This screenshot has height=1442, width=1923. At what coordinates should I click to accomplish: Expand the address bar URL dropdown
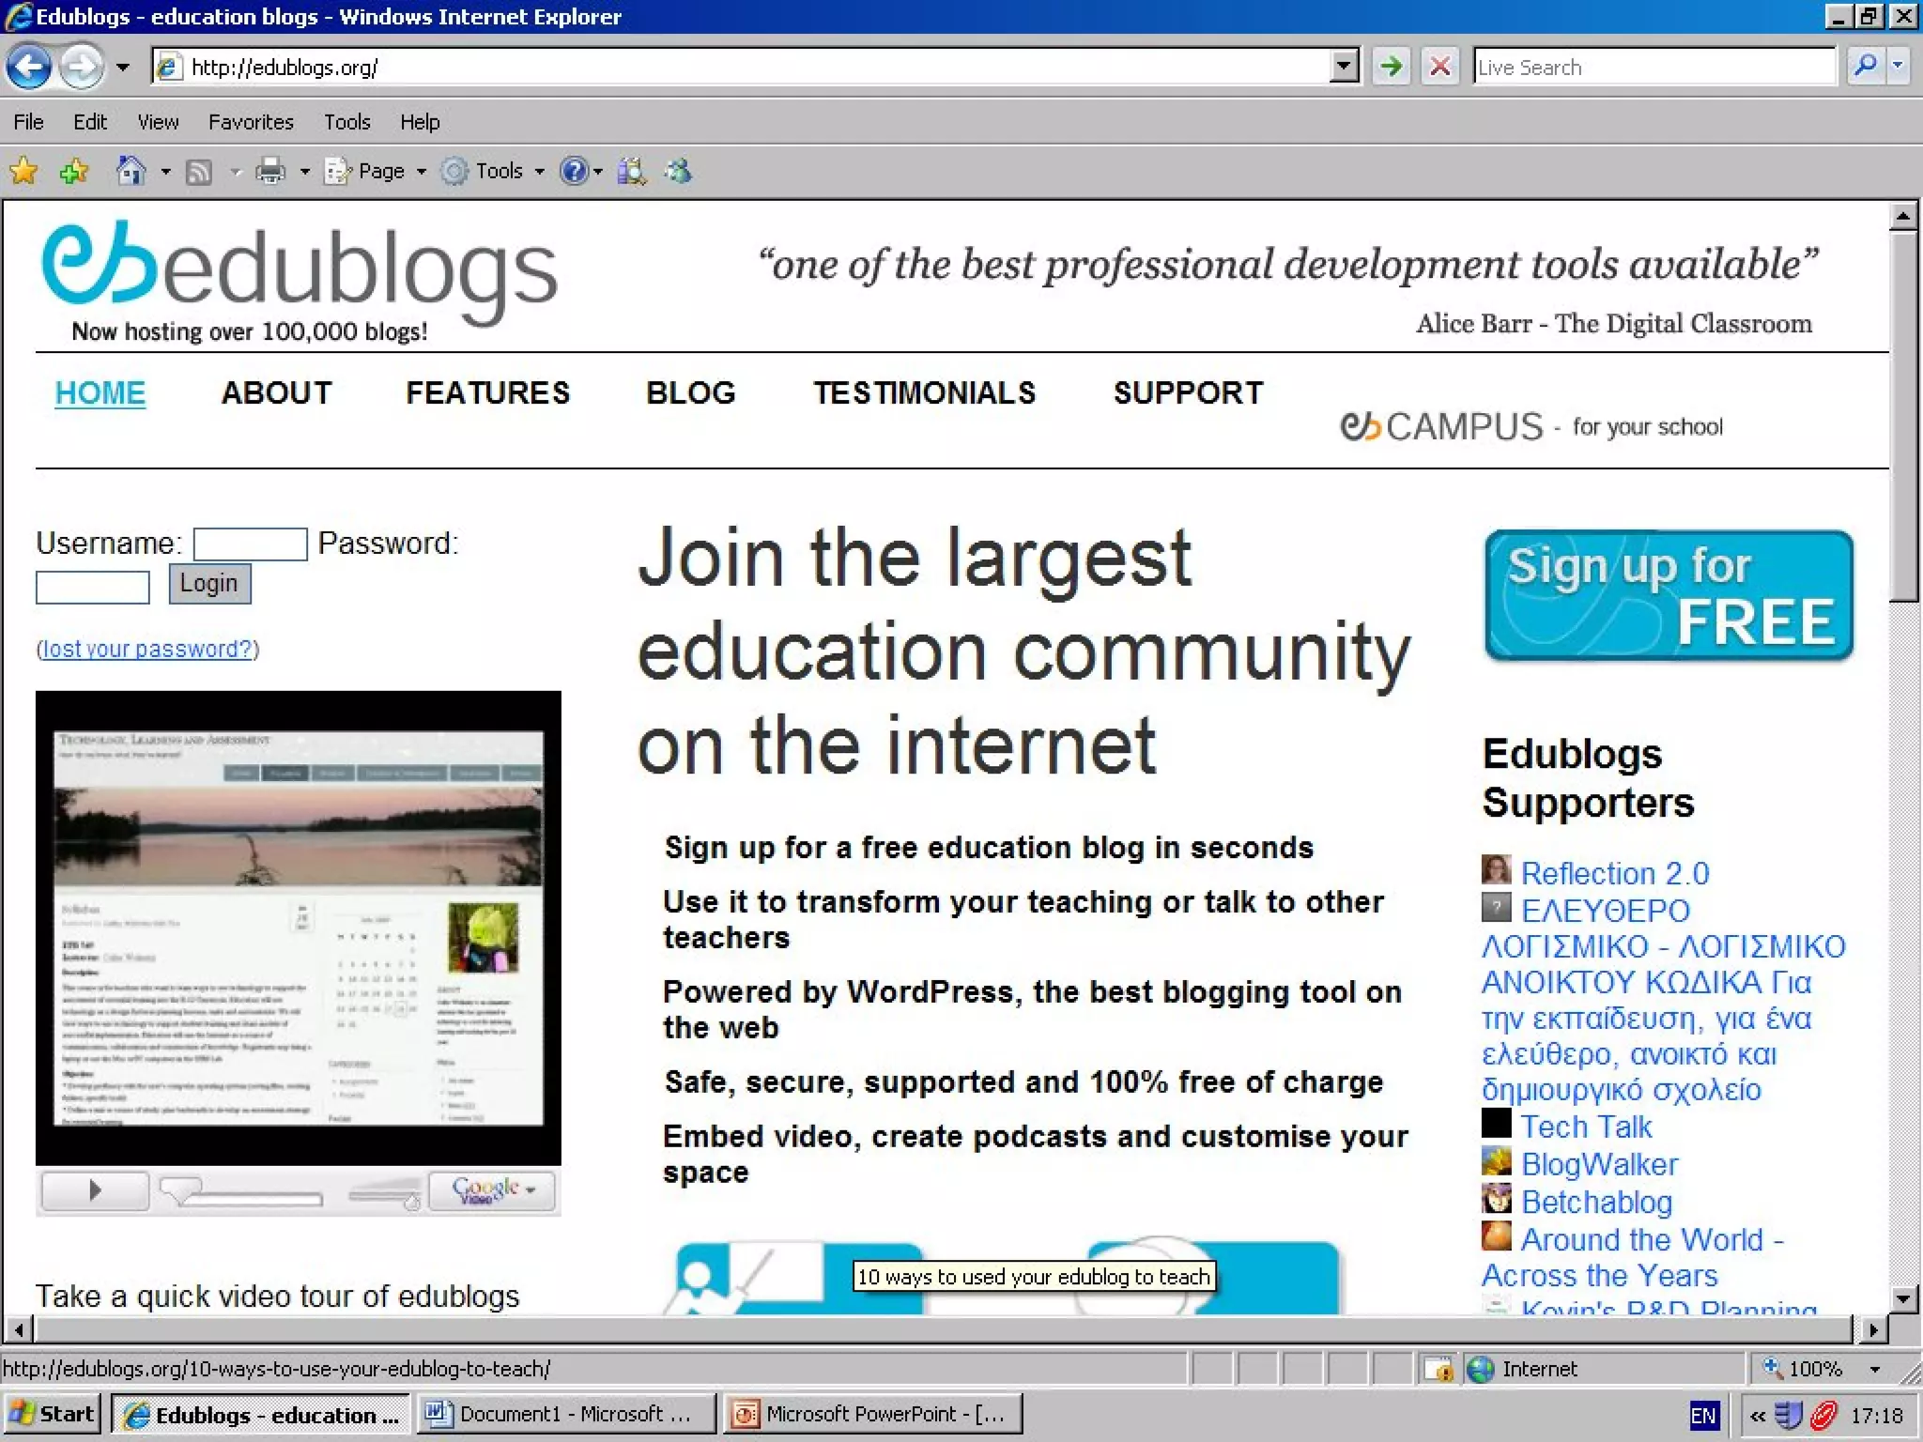[x=1345, y=67]
